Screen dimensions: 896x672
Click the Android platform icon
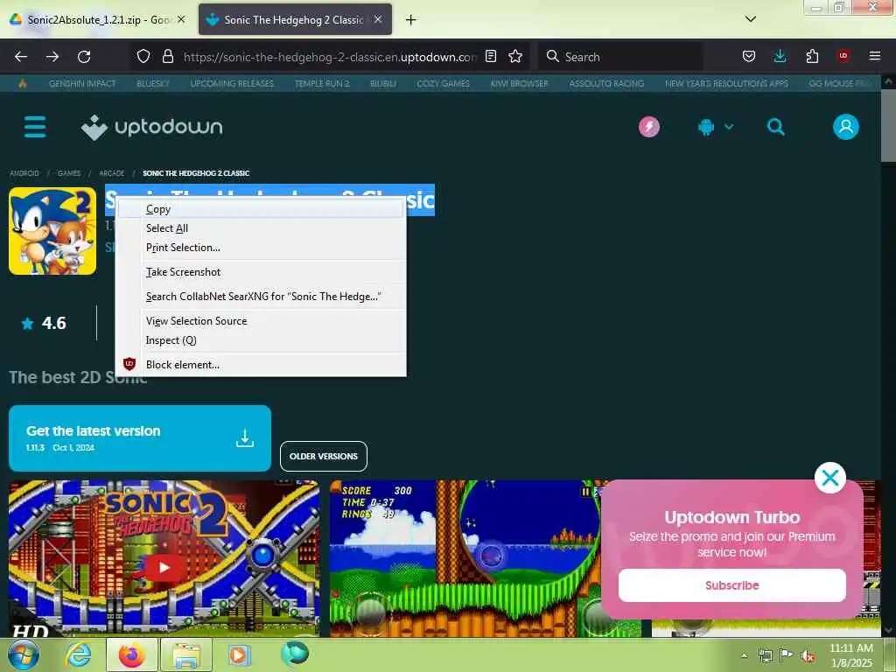[706, 127]
